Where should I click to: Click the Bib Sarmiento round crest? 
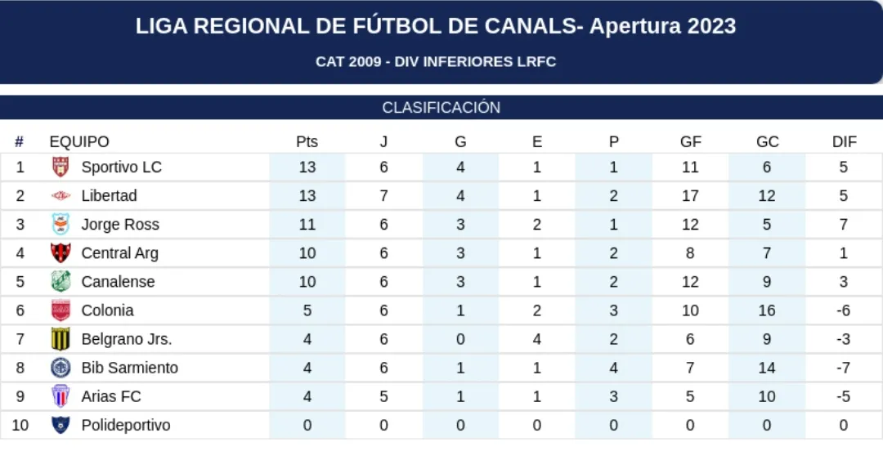pyautogui.click(x=61, y=368)
